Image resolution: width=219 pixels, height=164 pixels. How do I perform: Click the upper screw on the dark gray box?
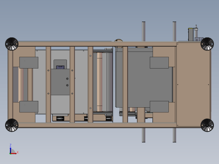click(x=67, y=79)
